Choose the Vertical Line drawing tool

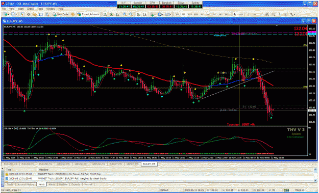tap(249, 14)
